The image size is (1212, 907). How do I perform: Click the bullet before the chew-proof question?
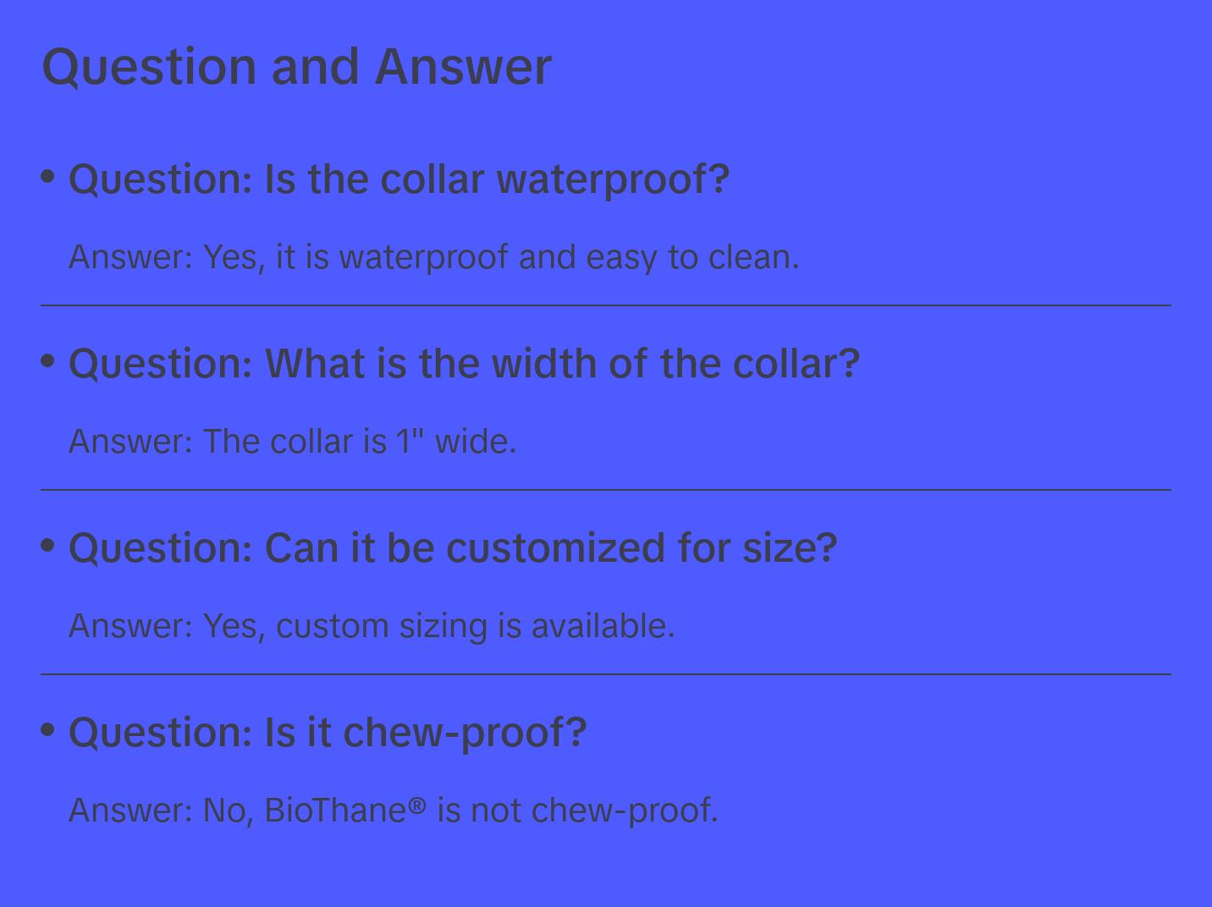pyautogui.click(x=48, y=729)
